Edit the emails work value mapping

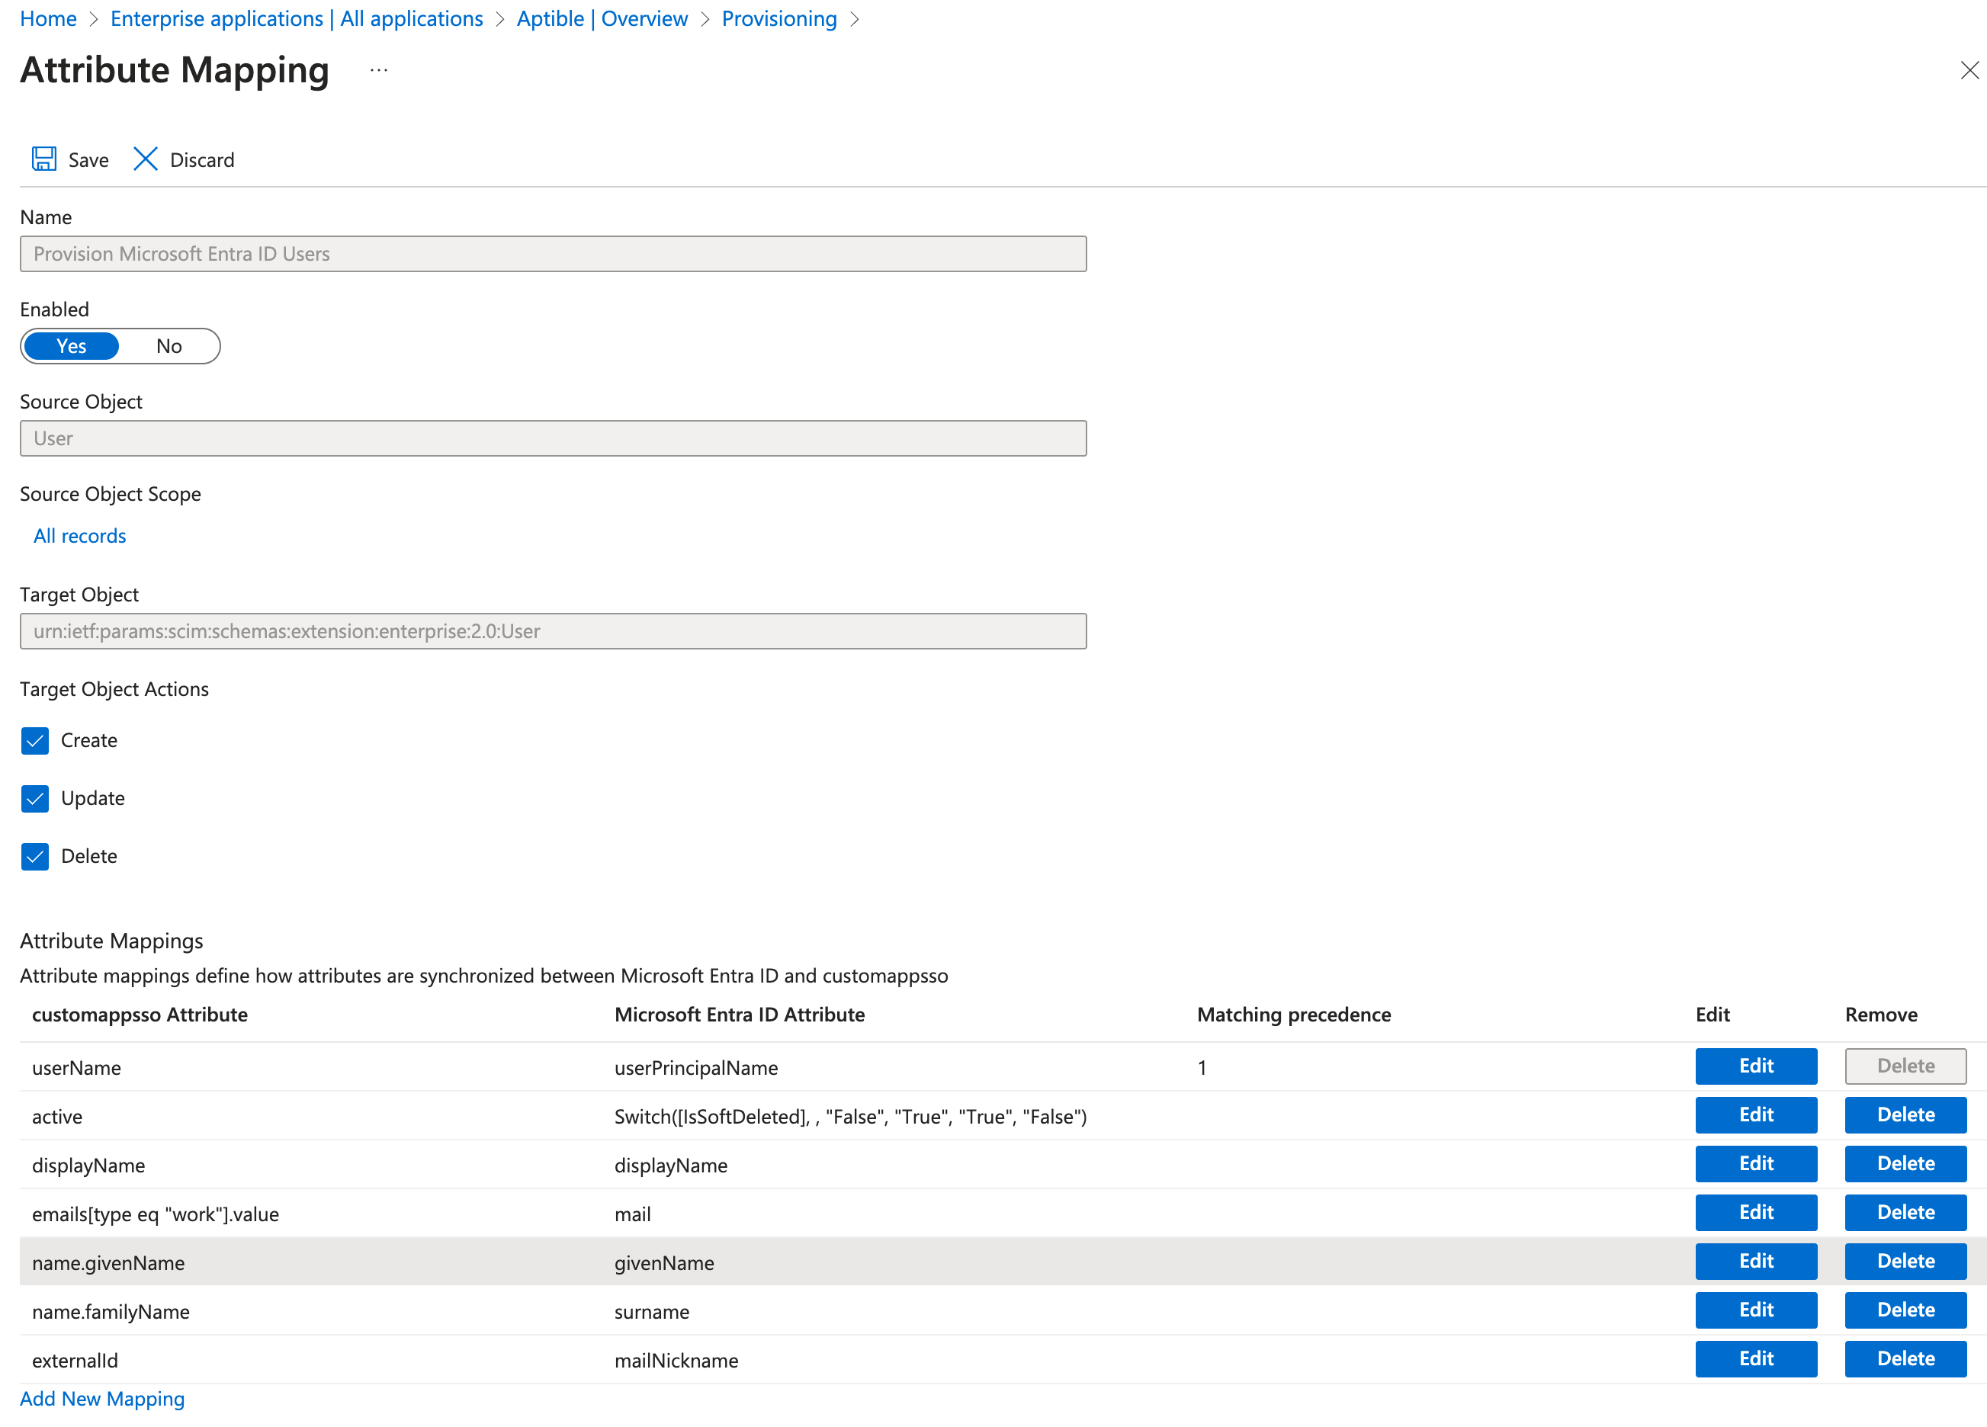1756,1212
